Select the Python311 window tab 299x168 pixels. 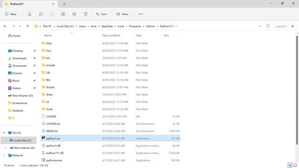pos(29,4)
